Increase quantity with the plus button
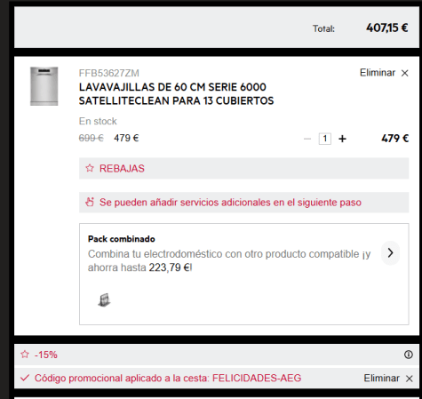422x399 pixels. 342,139
